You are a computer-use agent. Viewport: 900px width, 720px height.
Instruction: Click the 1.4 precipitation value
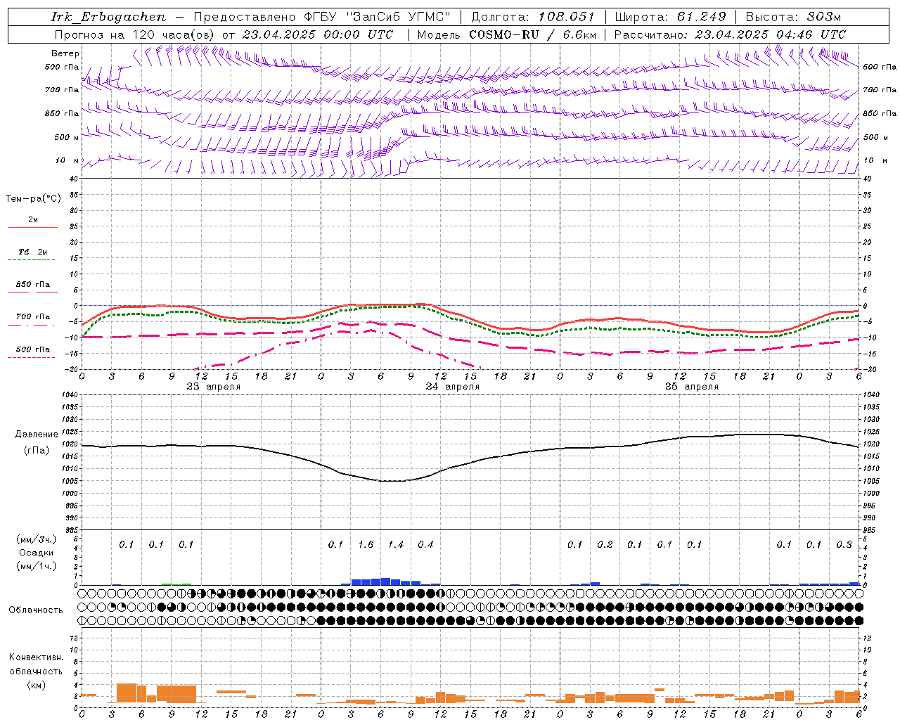tap(396, 544)
